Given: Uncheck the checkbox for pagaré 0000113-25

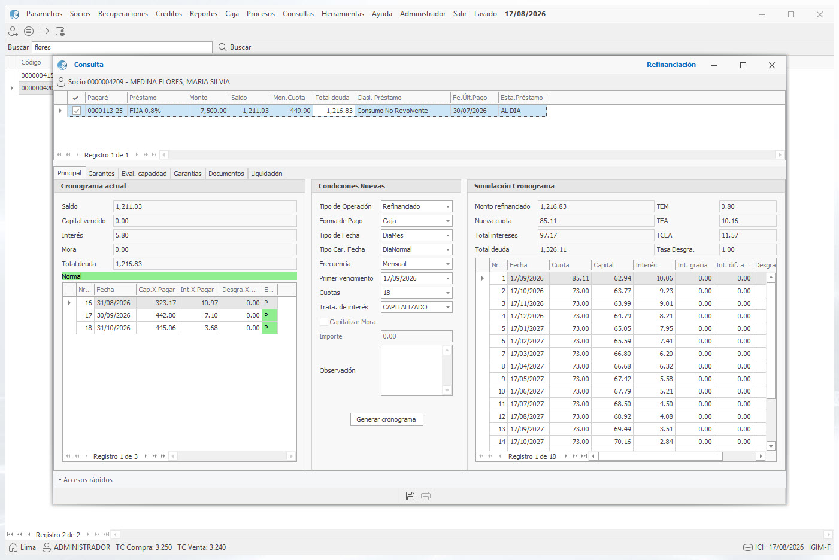Looking at the screenshot, I should point(77,111).
